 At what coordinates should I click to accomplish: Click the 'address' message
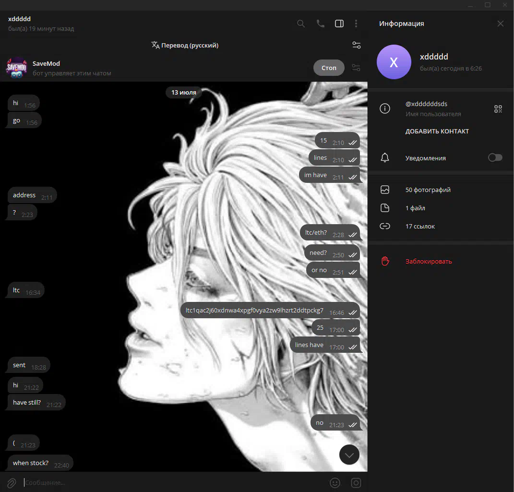[32, 195]
